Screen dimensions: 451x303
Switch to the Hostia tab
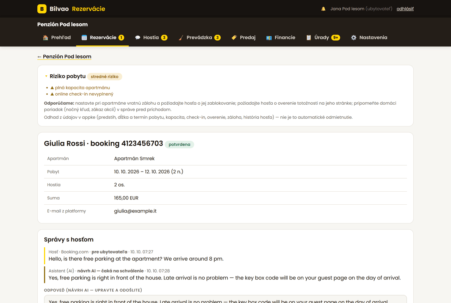point(151,37)
